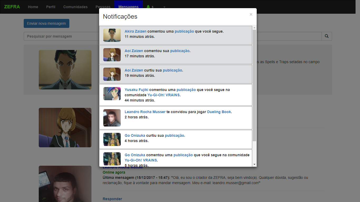Image resolution: width=360 pixels, height=202 pixels.
Task: Open Akira Zaizen's profile link
Action: coord(135,31)
